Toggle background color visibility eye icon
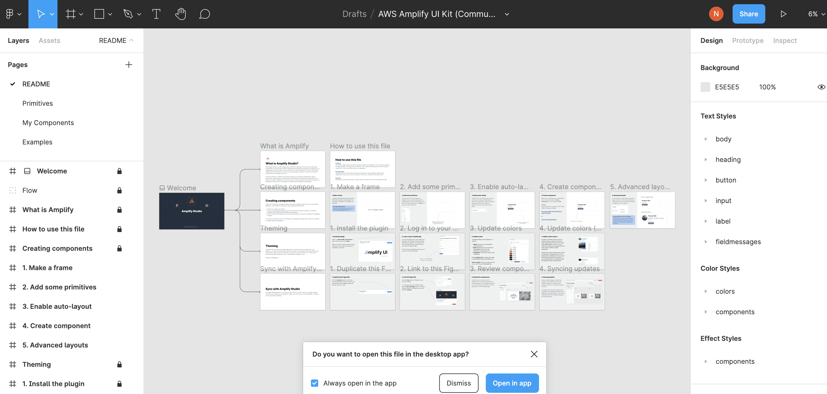The width and height of the screenshot is (827, 394). pyautogui.click(x=821, y=87)
